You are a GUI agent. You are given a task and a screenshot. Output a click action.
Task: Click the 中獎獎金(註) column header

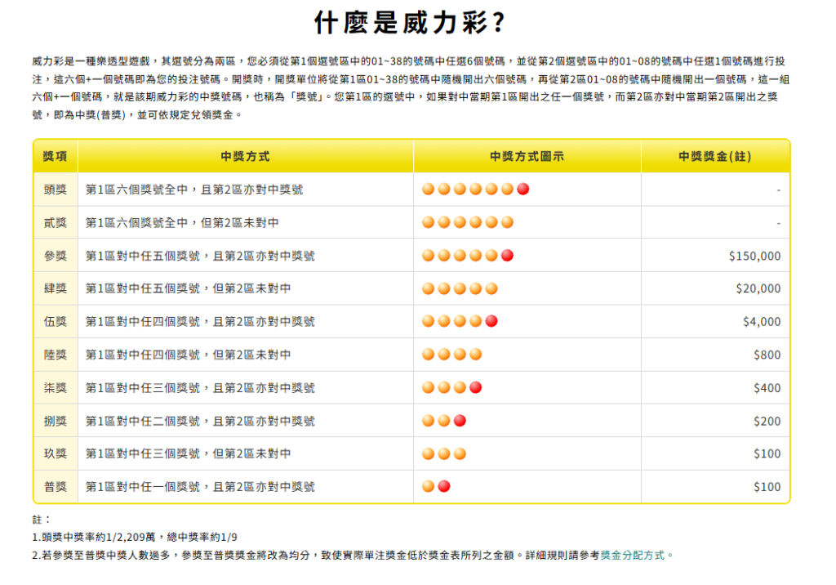tap(715, 156)
